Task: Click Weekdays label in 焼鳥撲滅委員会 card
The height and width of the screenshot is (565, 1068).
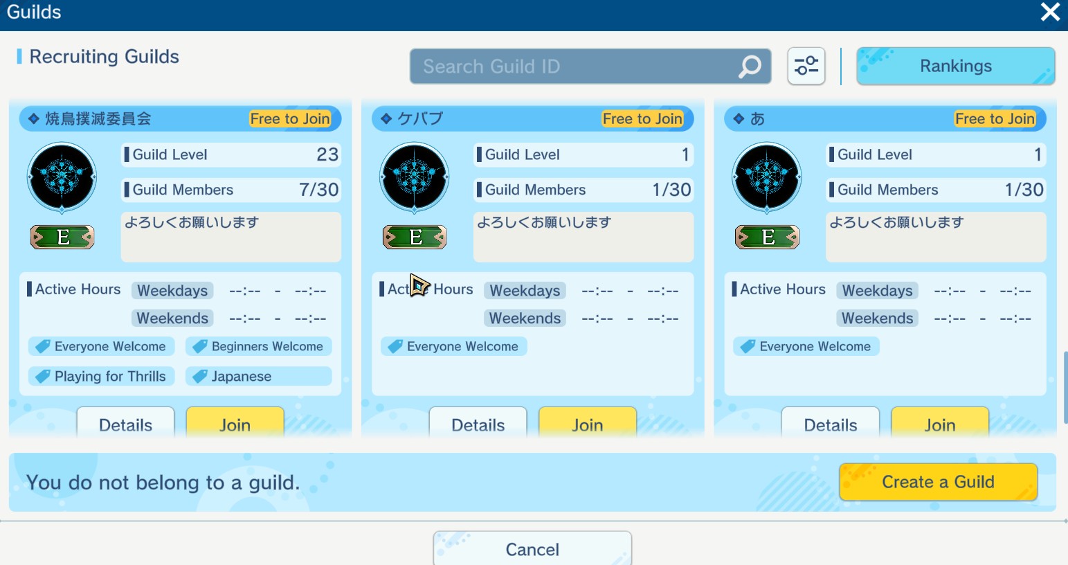Action: coord(172,291)
